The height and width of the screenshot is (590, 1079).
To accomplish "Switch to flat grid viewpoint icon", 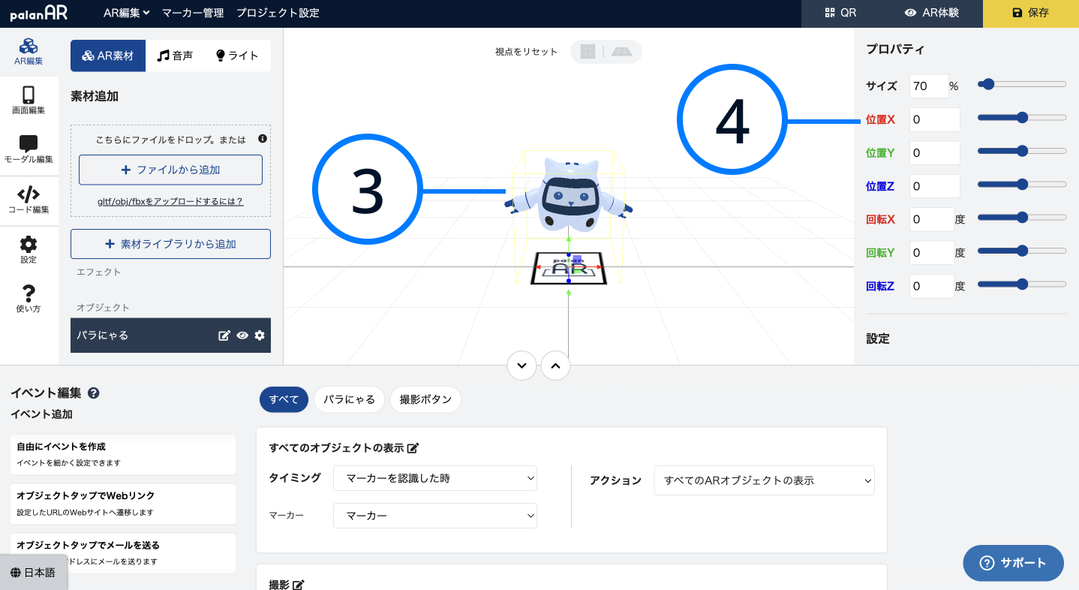I will click(x=588, y=52).
